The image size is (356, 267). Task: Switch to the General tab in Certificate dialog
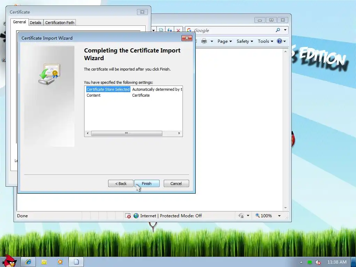19,22
